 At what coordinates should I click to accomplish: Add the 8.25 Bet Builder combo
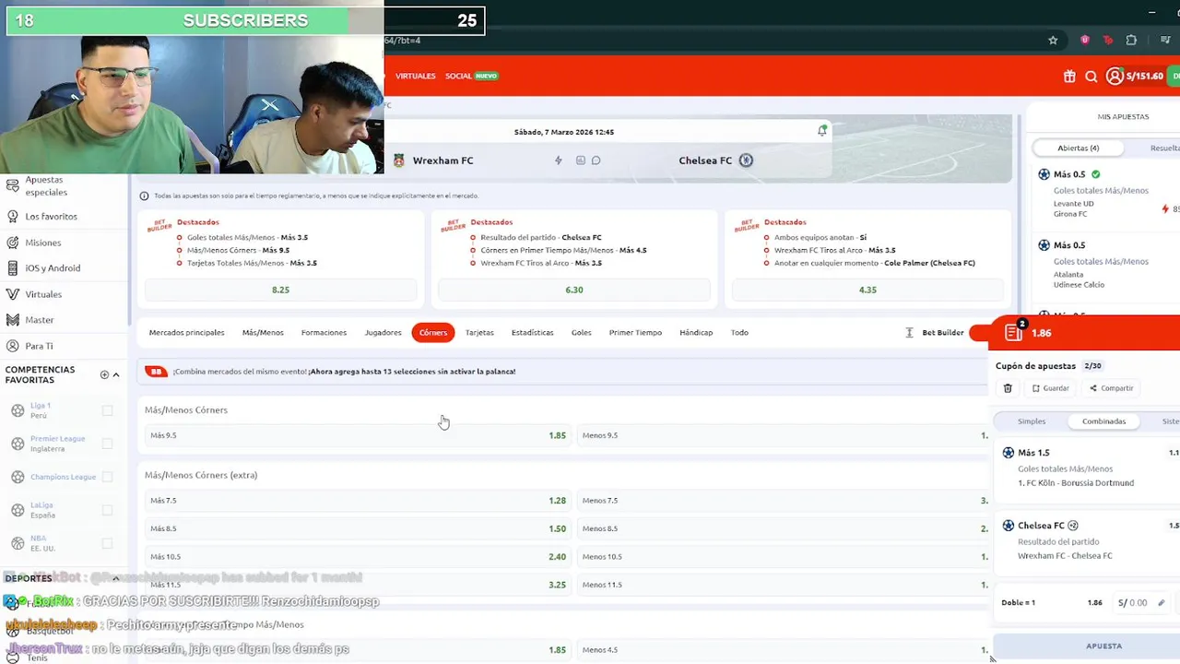pyautogui.click(x=280, y=290)
